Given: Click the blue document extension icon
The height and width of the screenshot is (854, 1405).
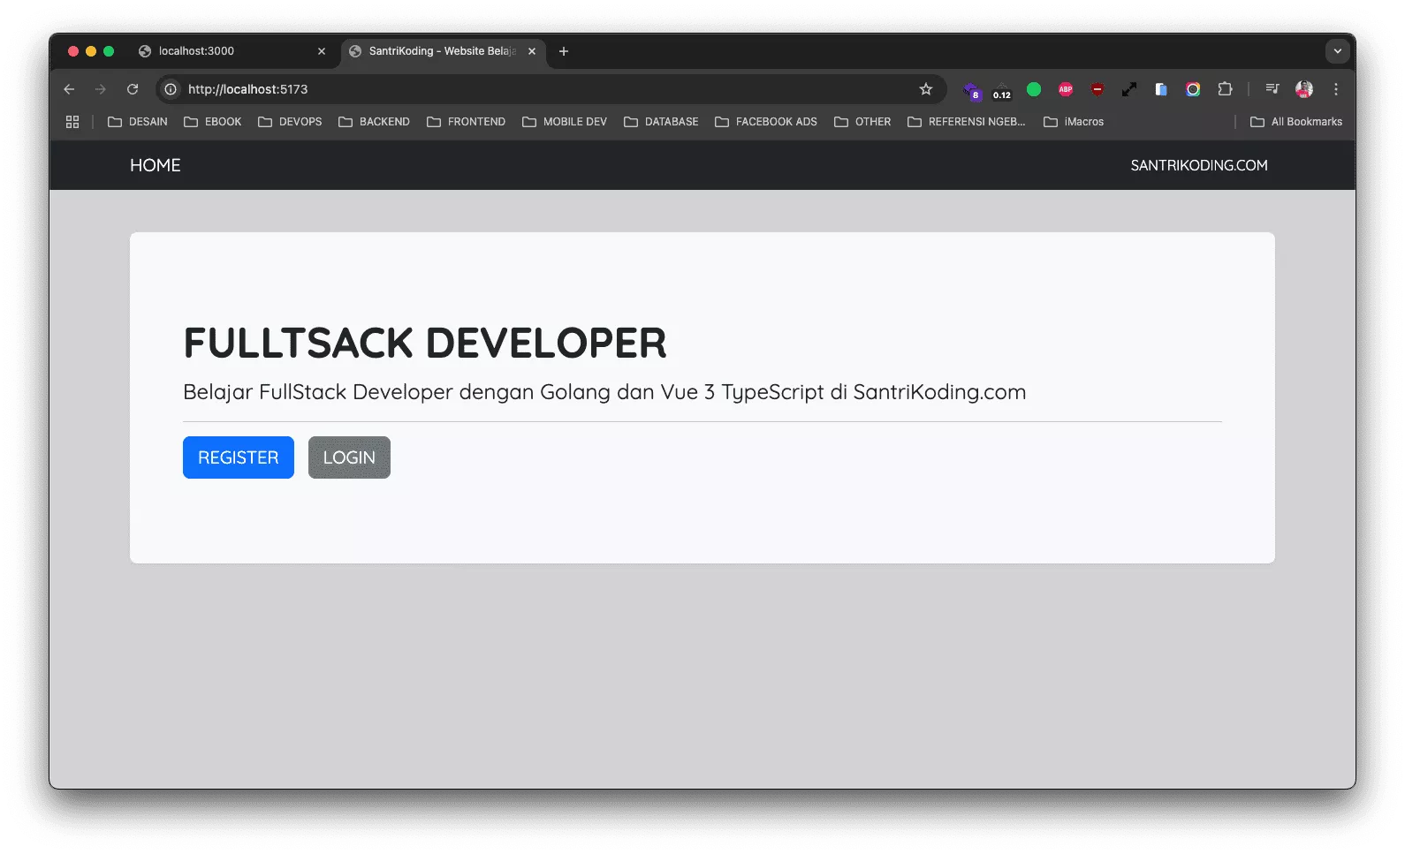Looking at the screenshot, I should [x=1161, y=89].
